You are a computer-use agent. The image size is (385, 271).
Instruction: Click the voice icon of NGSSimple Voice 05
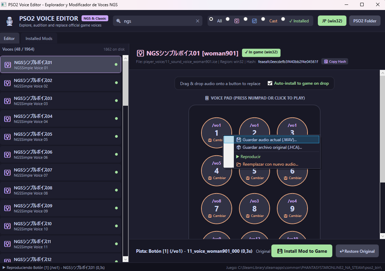coord(8,137)
